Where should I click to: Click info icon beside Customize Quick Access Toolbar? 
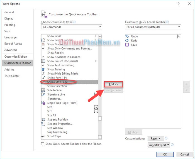point(167,22)
